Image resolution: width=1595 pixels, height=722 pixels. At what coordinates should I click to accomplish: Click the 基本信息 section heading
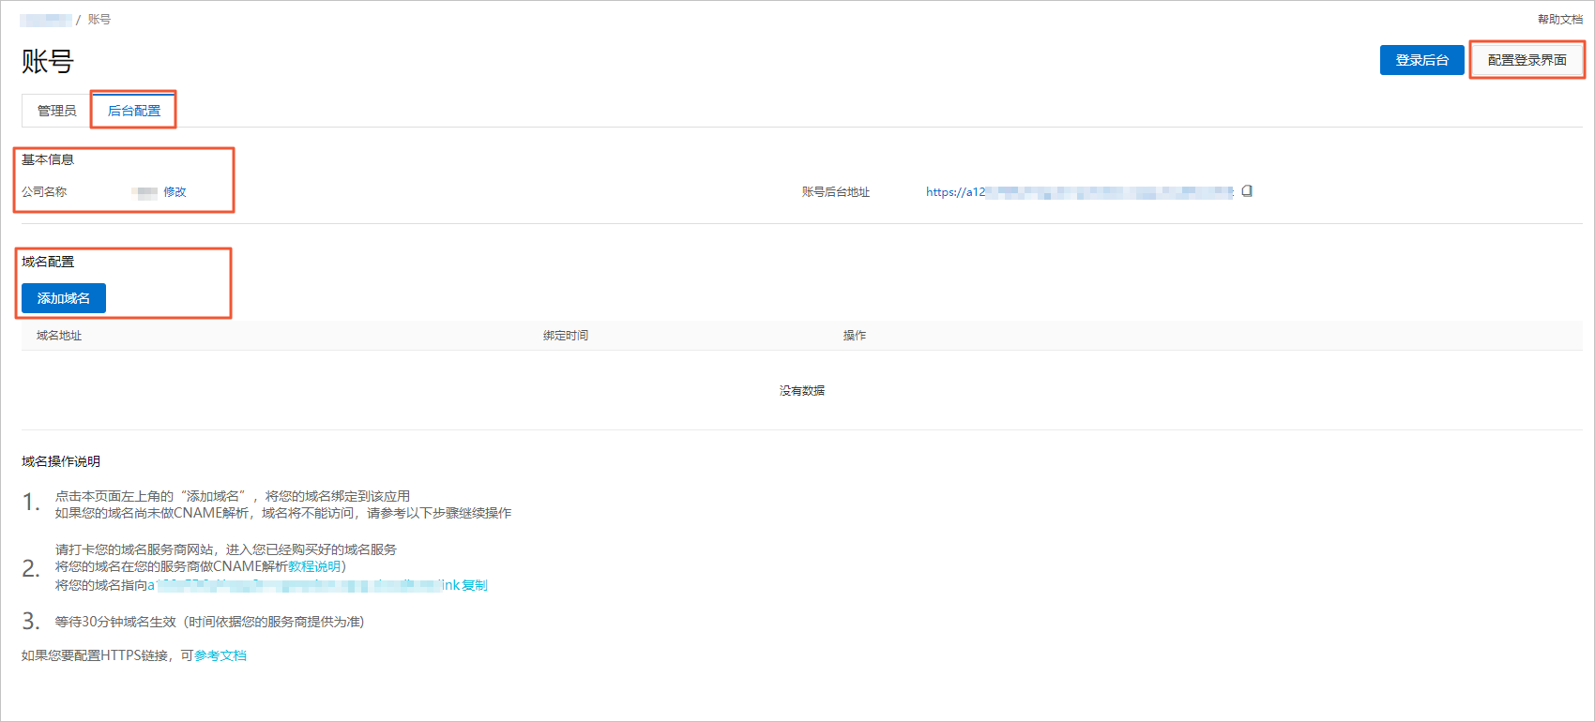(x=48, y=159)
